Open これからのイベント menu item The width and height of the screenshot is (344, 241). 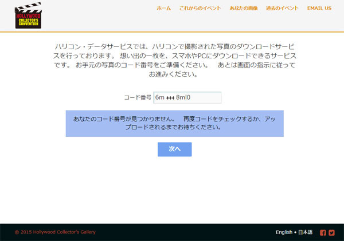click(x=200, y=9)
